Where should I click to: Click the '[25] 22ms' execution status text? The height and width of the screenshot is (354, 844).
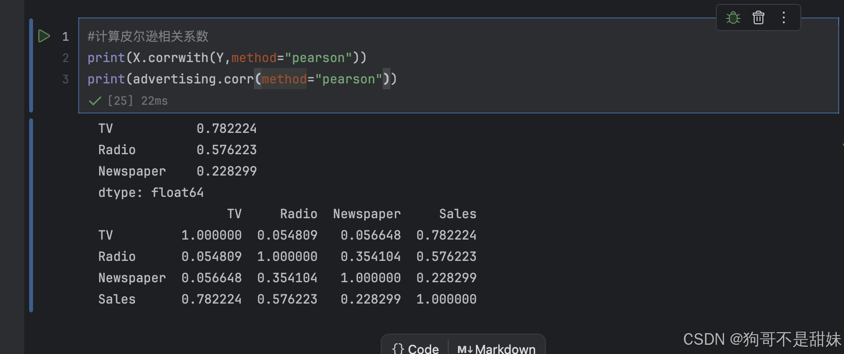(137, 101)
